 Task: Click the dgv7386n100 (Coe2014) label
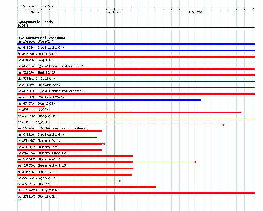pyautogui.click(x=36, y=79)
